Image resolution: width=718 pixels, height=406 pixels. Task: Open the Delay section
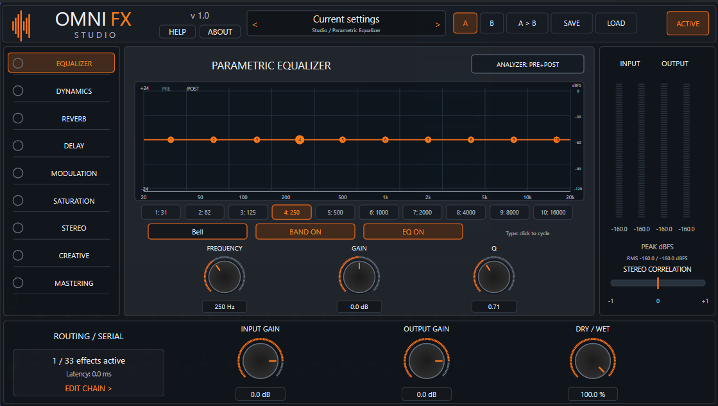pyautogui.click(x=74, y=146)
